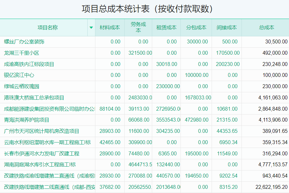Click total cost 230,248.00

[275, 64]
